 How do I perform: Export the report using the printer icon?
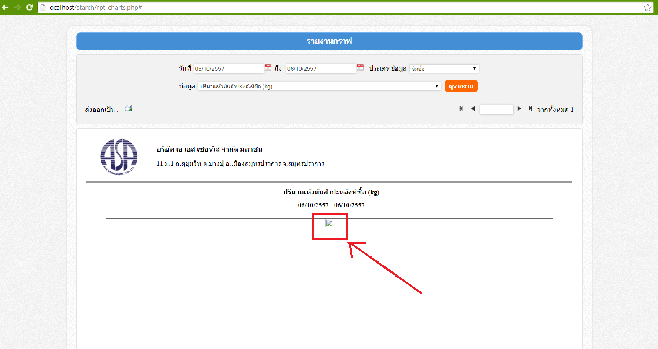(x=129, y=108)
